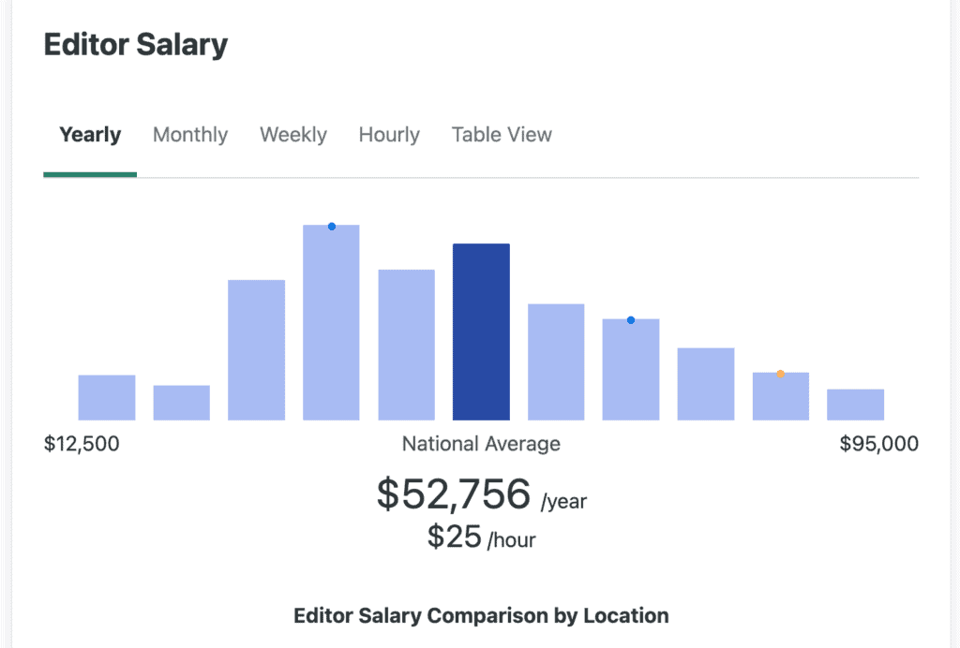Image resolution: width=960 pixels, height=648 pixels.
Task: Click the Editor Salary heading
Action: coord(135,44)
